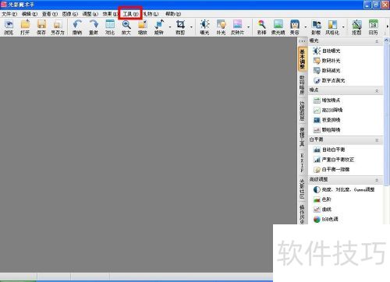Open the dropdown arrow next to 风格化
This screenshot has height=282, width=390.
click(343, 27)
